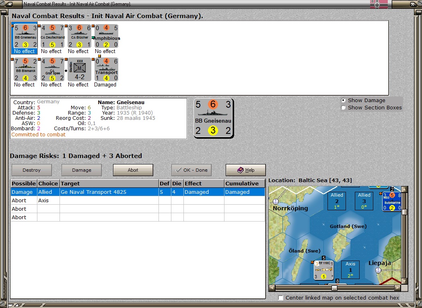Click the Effect column header
The width and height of the screenshot is (422, 308).
(x=204, y=183)
